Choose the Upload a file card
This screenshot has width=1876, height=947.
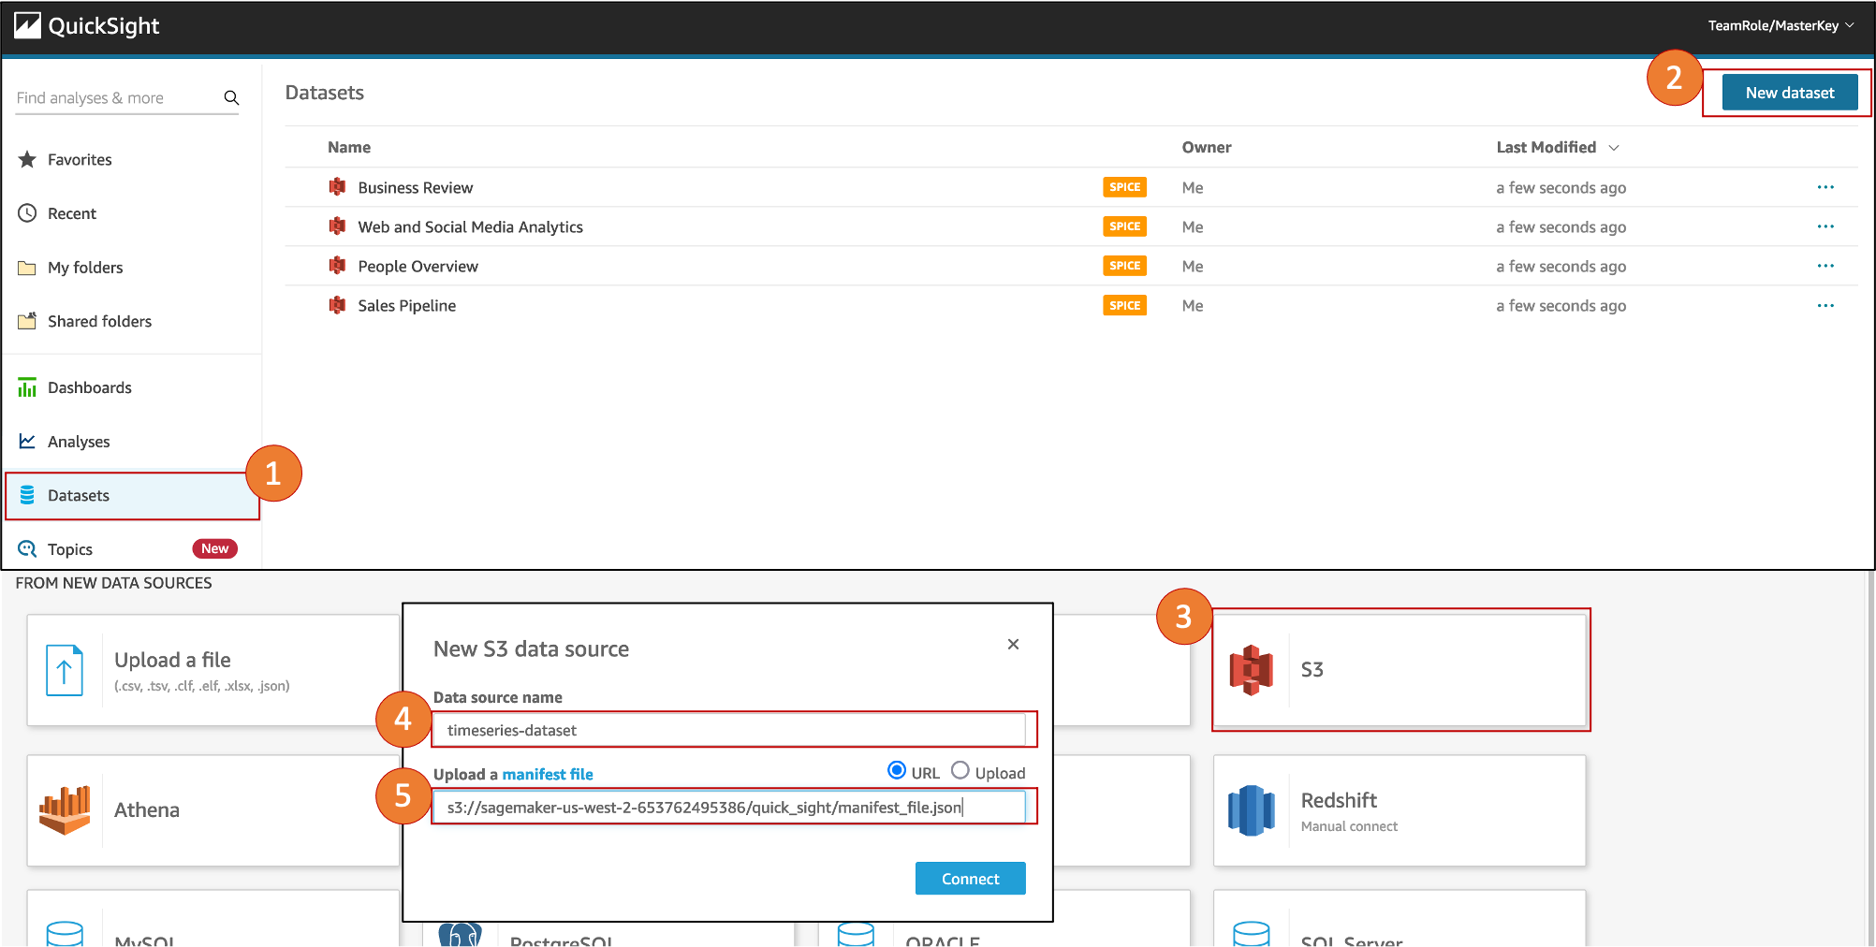point(214,670)
